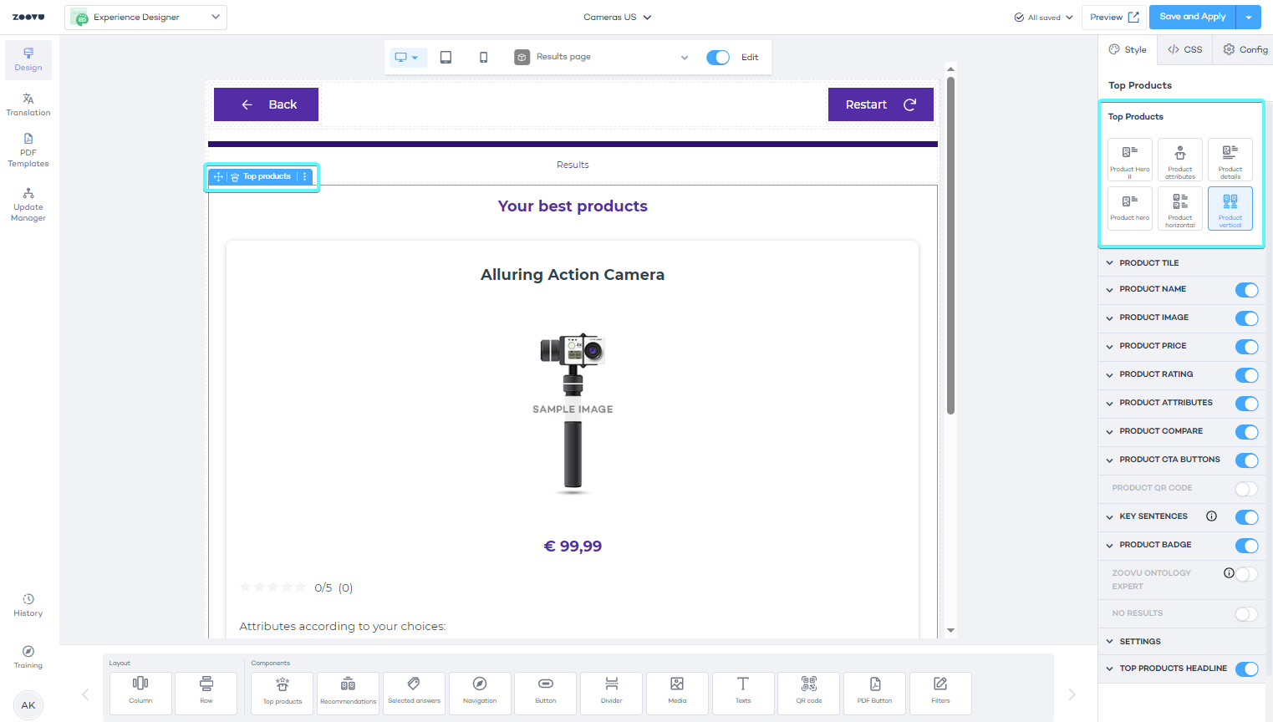Open Translation in the left sidebar
Viewport: 1273px width, 722px height.
coord(28,104)
